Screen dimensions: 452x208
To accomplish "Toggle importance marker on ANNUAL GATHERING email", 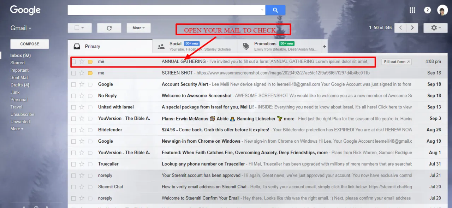I will coord(90,61).
